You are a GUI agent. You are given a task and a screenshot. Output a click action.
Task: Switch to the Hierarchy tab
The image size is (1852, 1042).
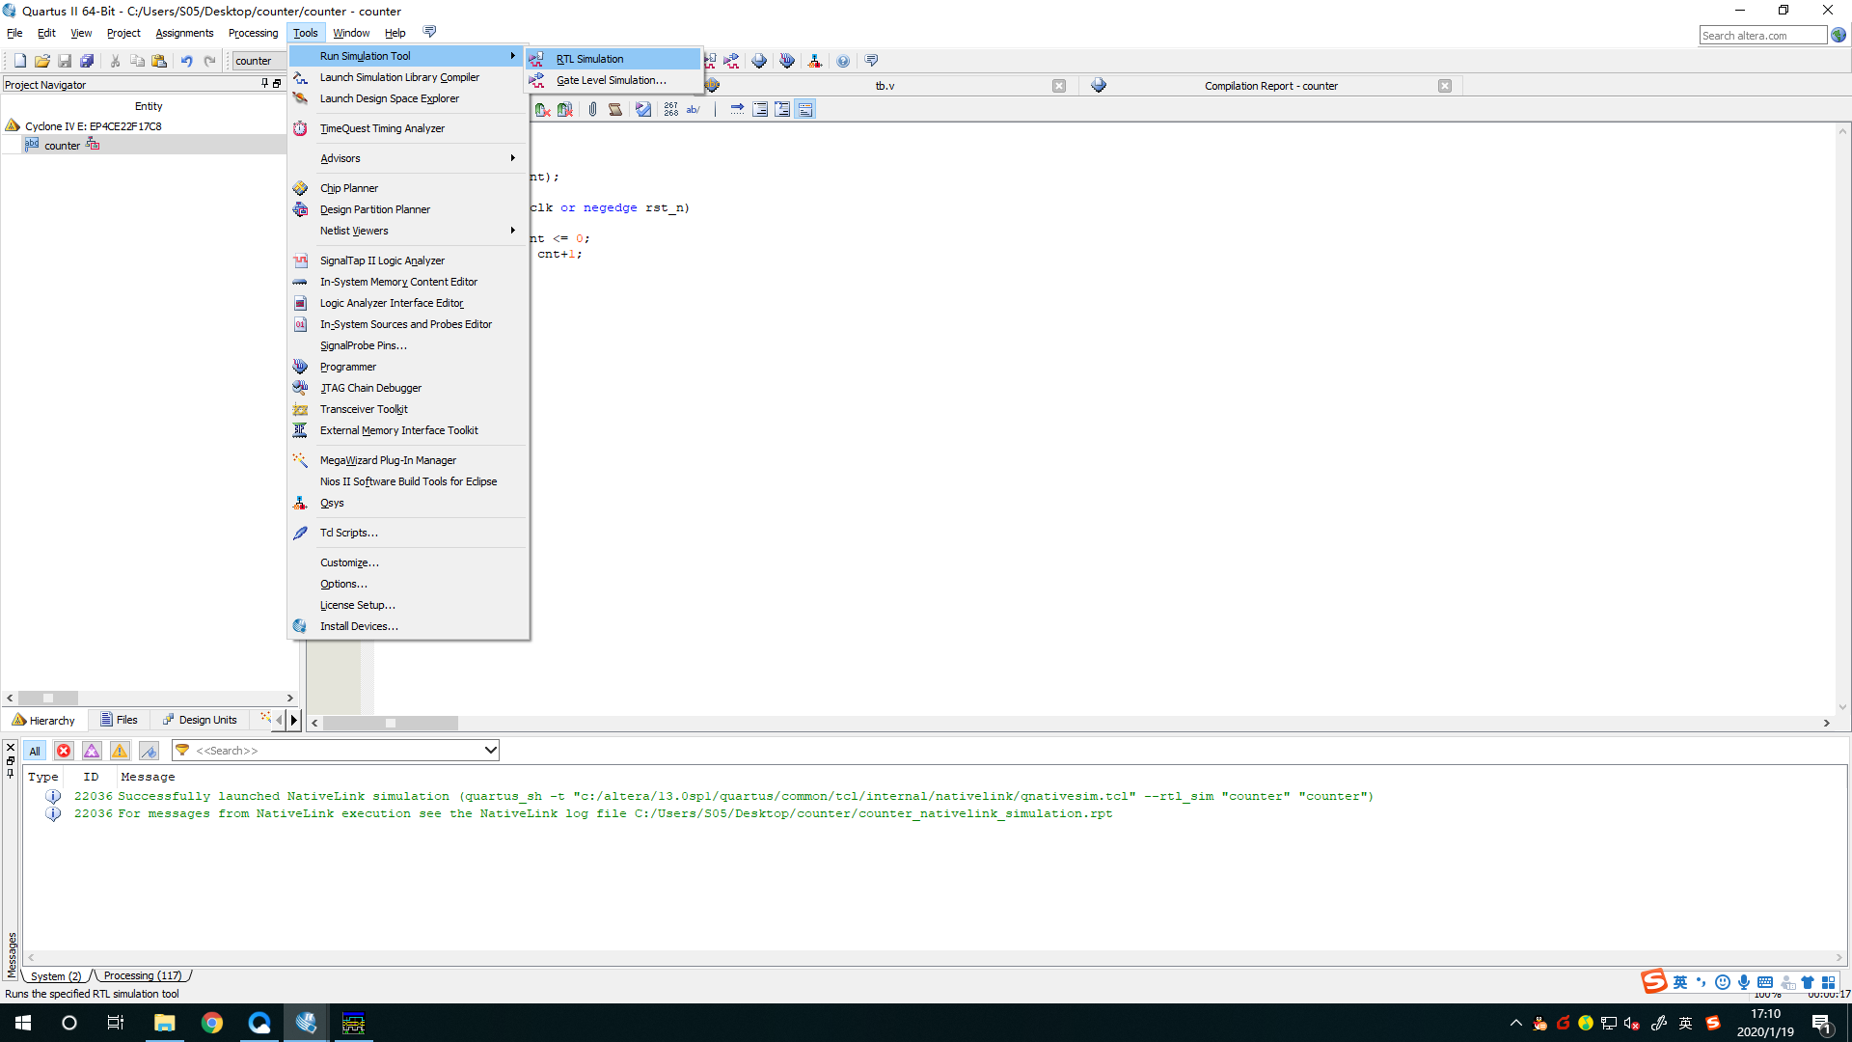[x=44, y=720]
